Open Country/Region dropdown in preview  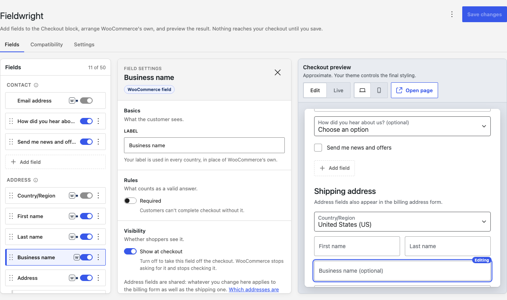[402, 222]
